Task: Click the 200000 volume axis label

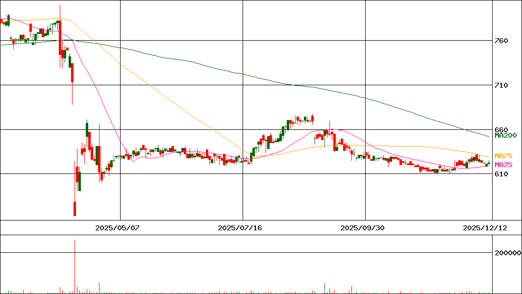Action: [508, 253]
